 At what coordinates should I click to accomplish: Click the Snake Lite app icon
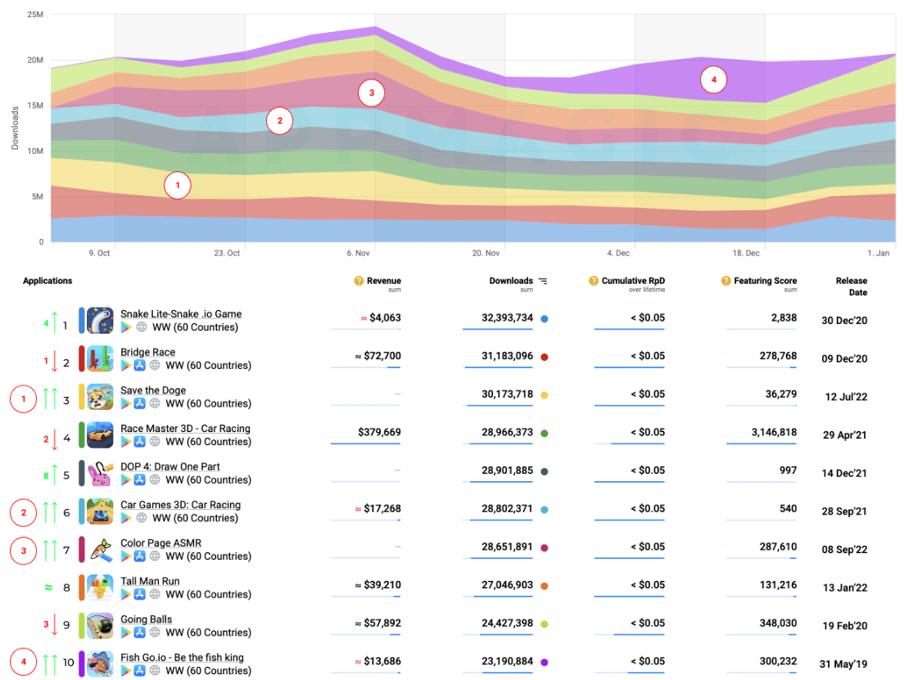pyautogui.click(x=100, y=320)
